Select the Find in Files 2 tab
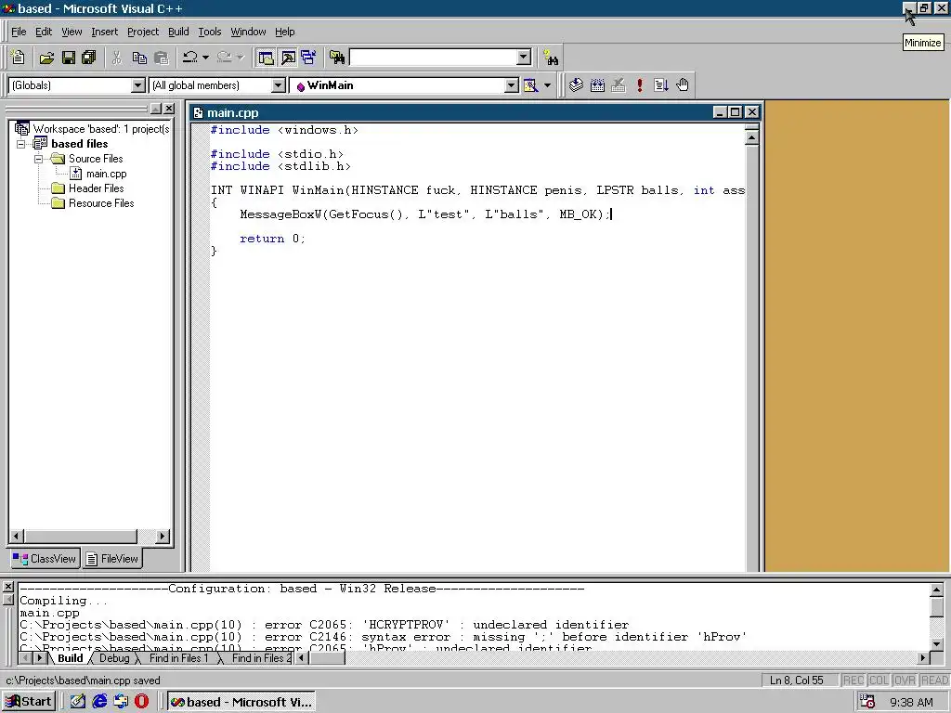The width and height of the screenshot is (951, 713). point(261,658)
